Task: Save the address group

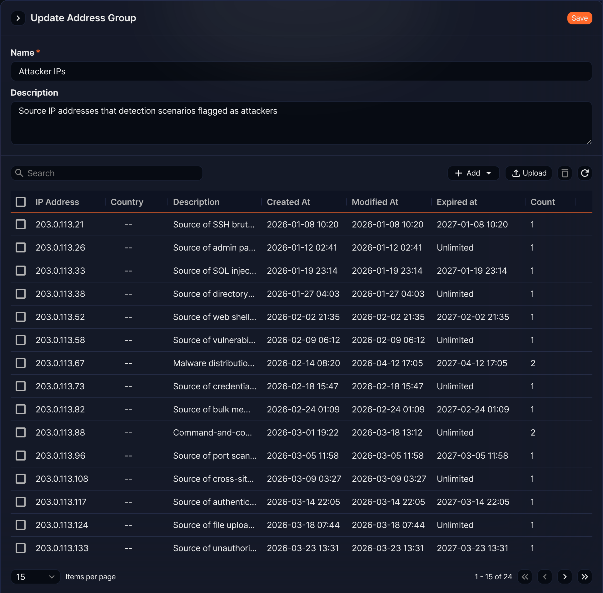Action: 580,18
